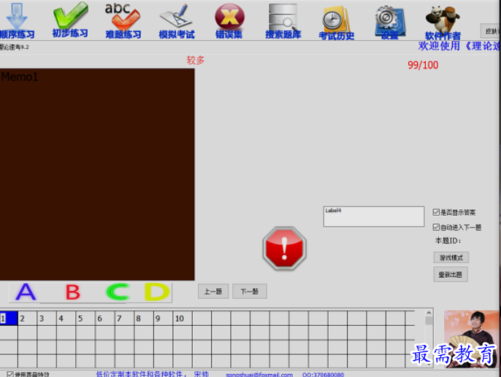Screen dimensions: 501x377
Task: Open 搜索题库 question bank search
Action: pos(283,21)
